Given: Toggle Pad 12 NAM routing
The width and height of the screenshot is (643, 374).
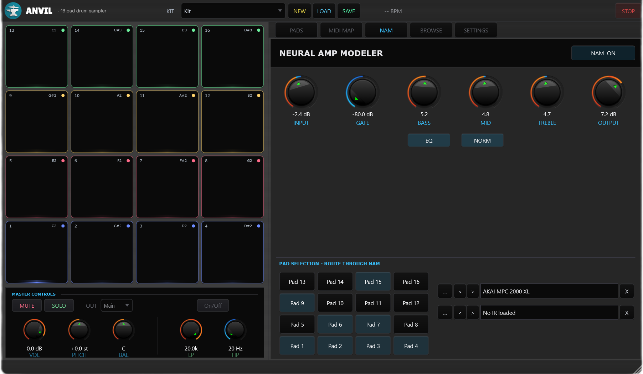Looking at the screenshot, I should pos(411,303).
